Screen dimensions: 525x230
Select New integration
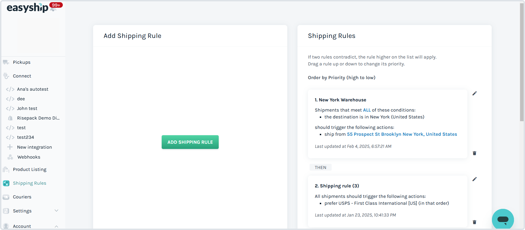34,147
